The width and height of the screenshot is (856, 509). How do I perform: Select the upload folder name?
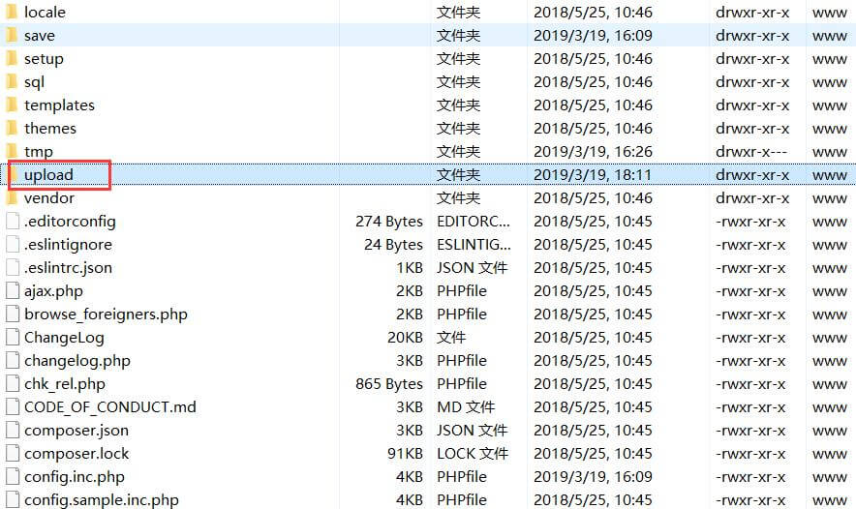click(48, 174)
